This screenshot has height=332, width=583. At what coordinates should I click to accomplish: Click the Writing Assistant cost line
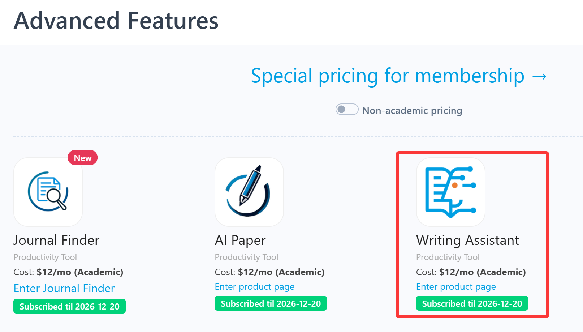[x=471, y=272]
